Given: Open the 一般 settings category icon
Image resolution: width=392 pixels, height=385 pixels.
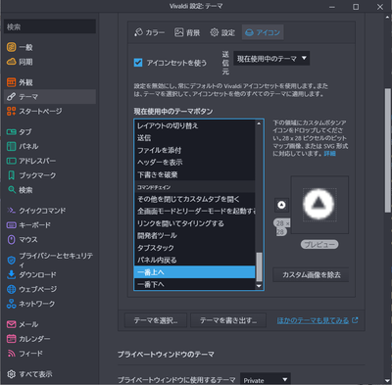Looking at the screenshot, I should coord(11,47).
